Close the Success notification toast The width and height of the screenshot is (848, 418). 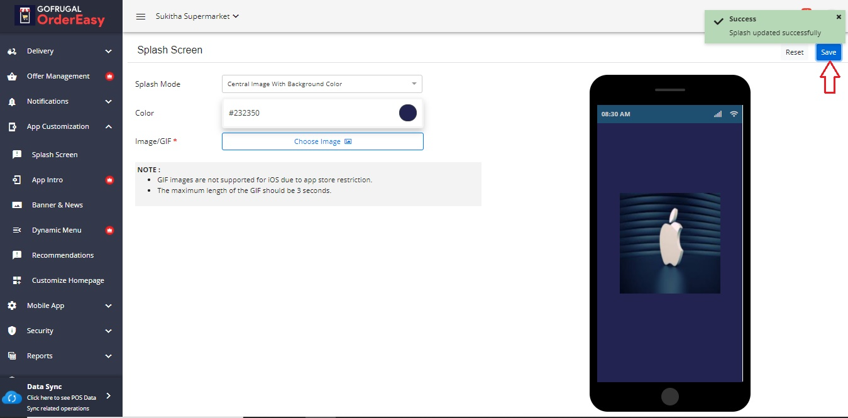click(x=839, y=17)
